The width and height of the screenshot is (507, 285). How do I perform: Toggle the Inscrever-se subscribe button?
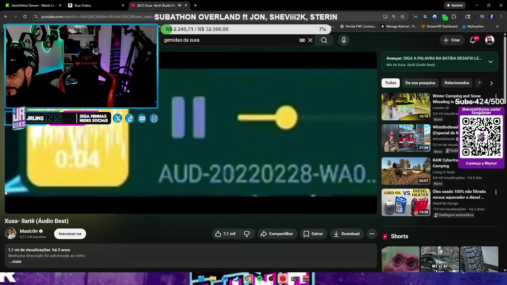tap(70, 234)
